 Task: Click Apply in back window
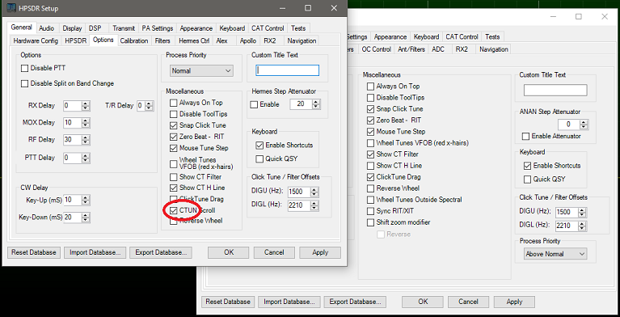pyautogui.click(x=514, y=302)
